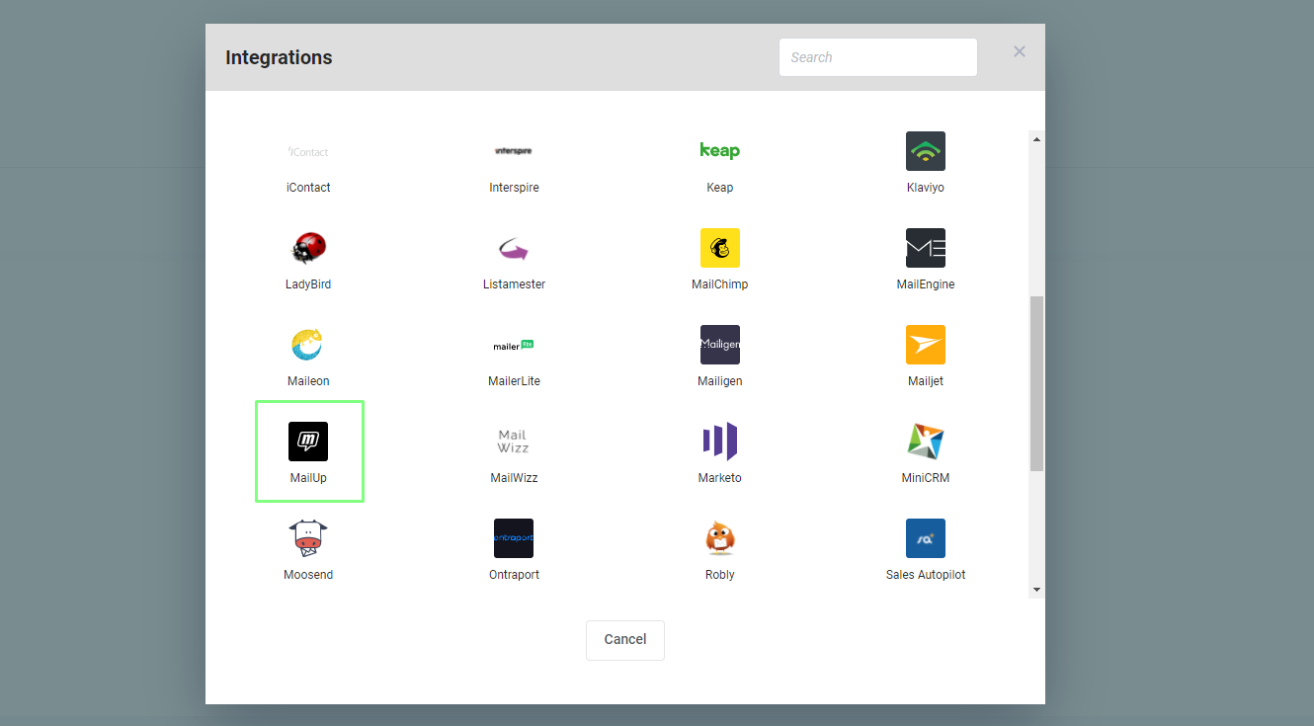Select the Mailjet orange icon
This screenshot has width=1314, height=726.
click(x=926, y=345)
